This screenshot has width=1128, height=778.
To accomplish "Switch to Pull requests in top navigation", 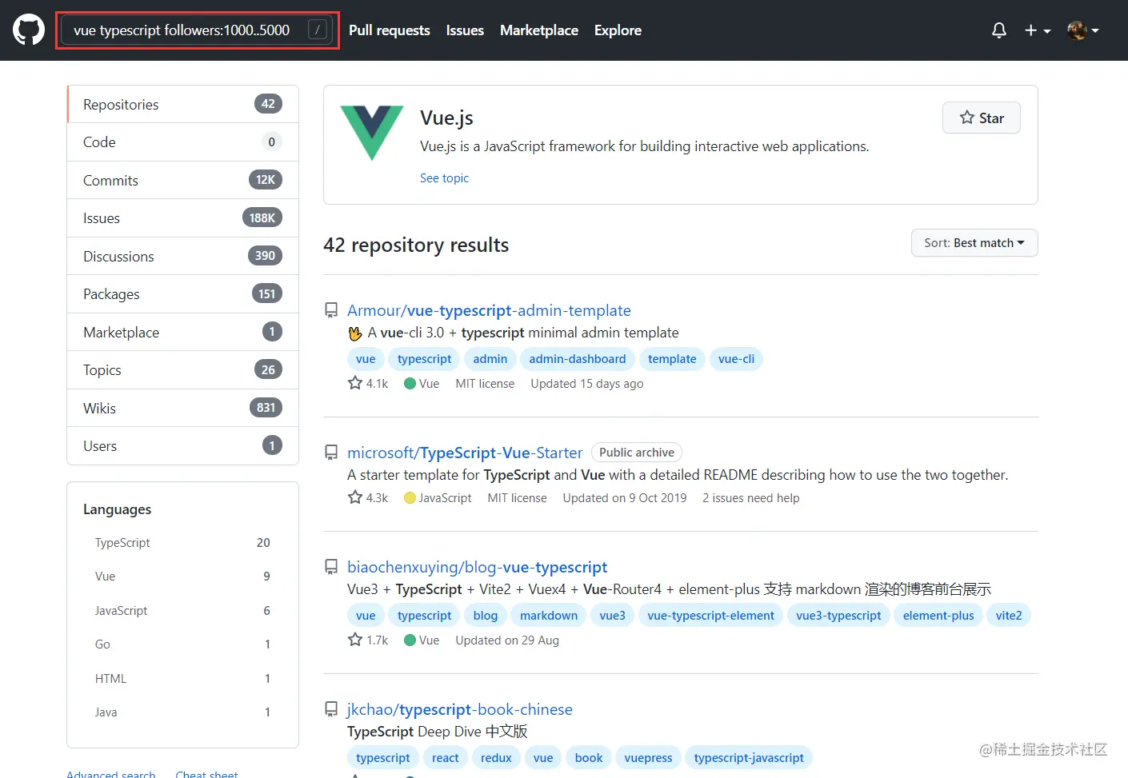I will click(389, 30).
